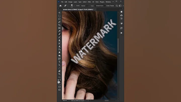
Task: Click the background color swatch
Action: coord(60,84)
